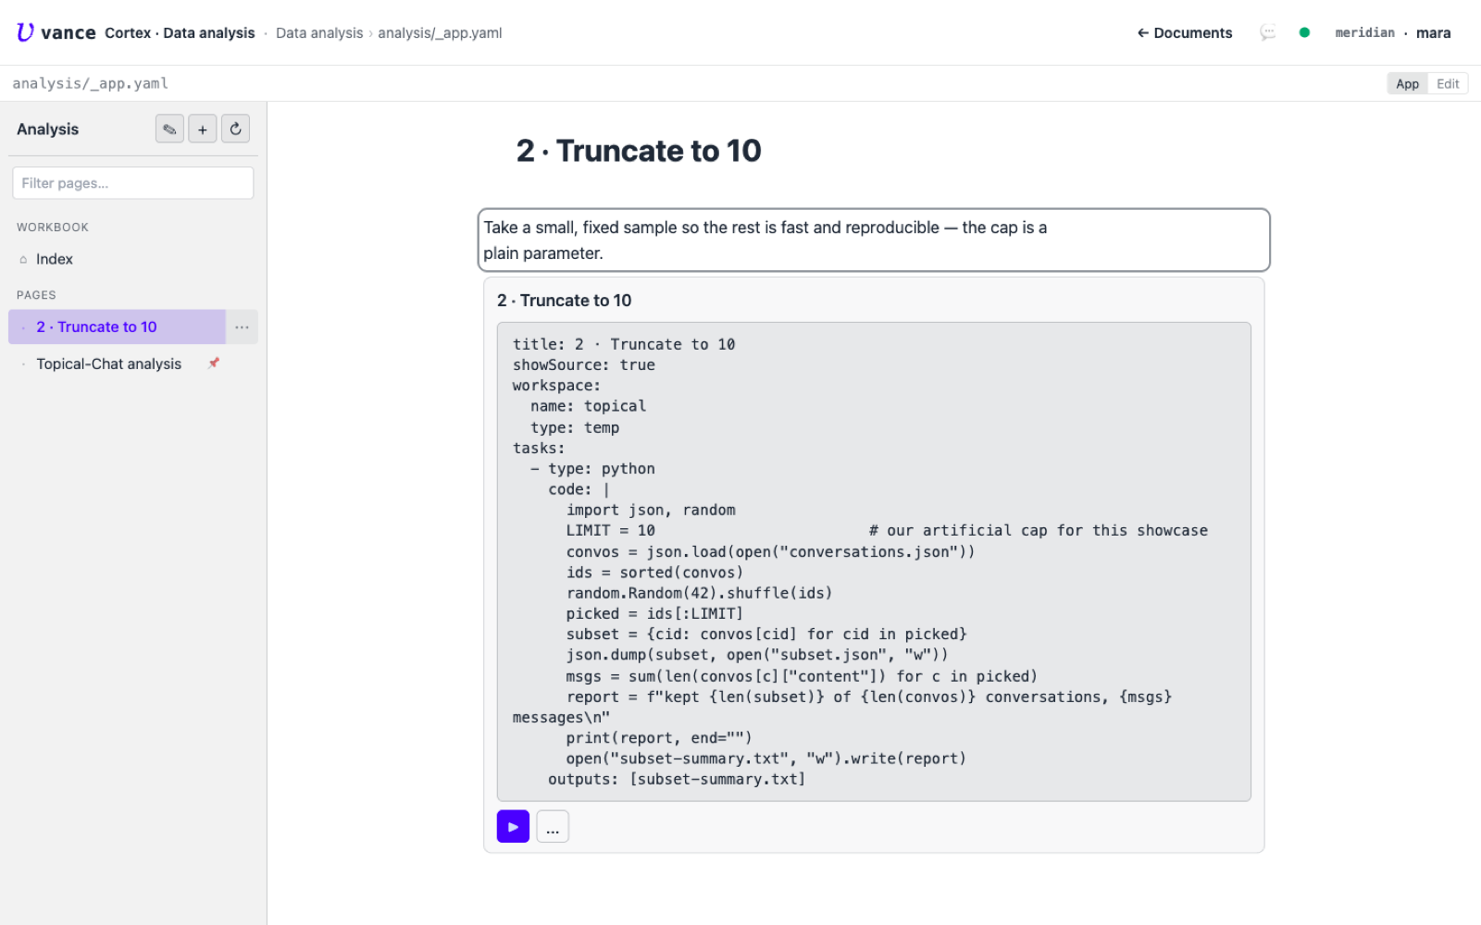Select the 2 · Truncate to 10 page
This screenshot has width=1481, height=925.
tap(117, 327)
